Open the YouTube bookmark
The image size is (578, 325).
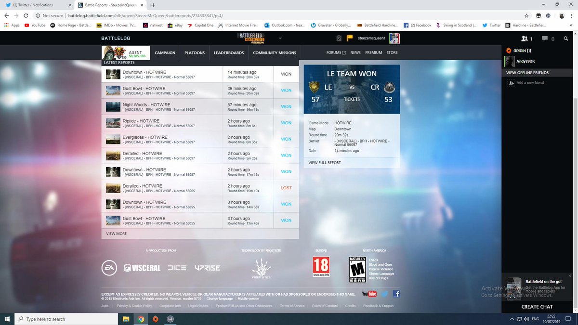(35, 25)
